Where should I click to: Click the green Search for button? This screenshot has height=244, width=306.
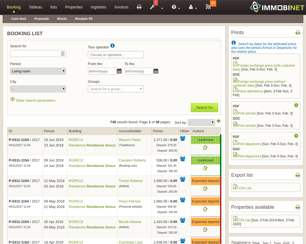coord(204,107)
